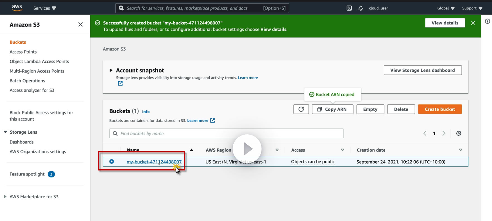The height and width of the screenshot is (221, 492).
Task: Sort buckets by Name arrow
Action: (x=192, y=150)
